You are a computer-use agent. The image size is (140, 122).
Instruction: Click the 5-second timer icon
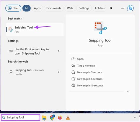coord(73,79)
